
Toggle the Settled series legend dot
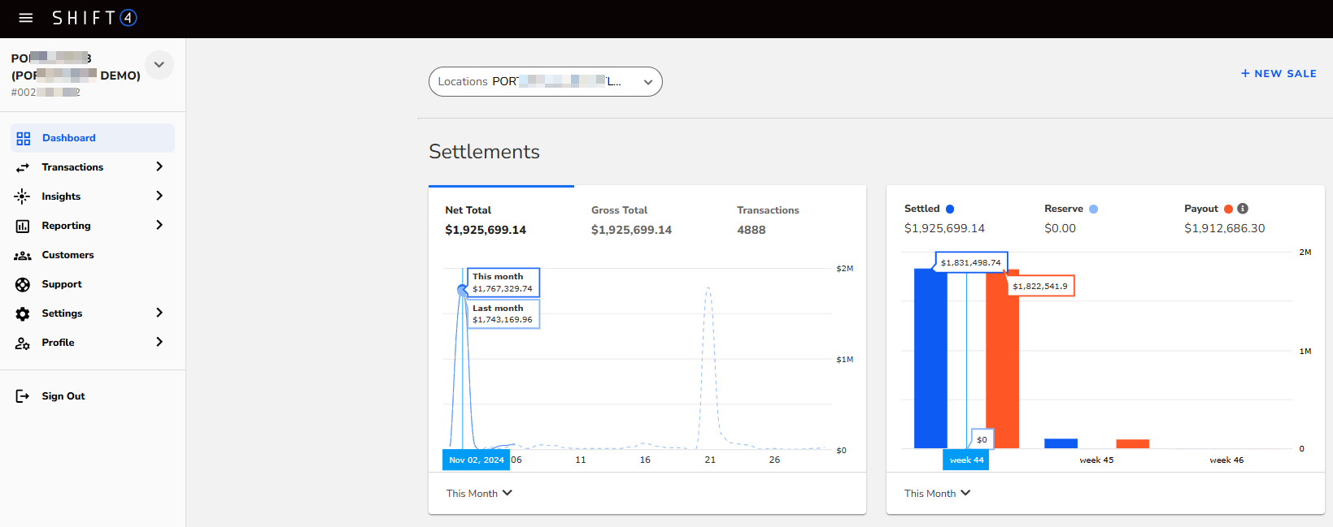950,209
